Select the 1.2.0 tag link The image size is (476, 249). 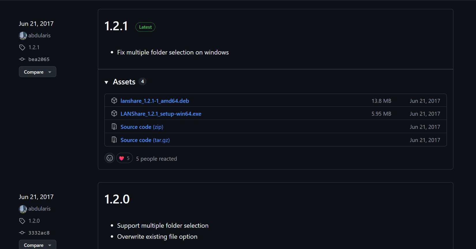(34, 220)
